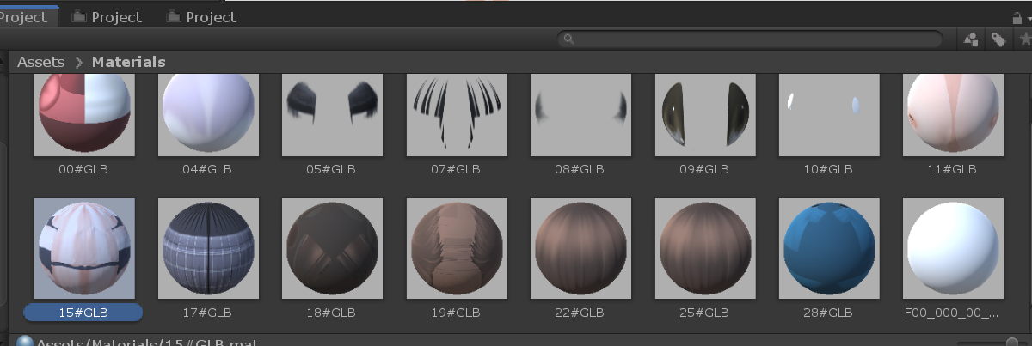The width and height of the screenshot is (1032, 346).
Task: Select the 19#GLB material thumbnail
Action: [456, 247]
